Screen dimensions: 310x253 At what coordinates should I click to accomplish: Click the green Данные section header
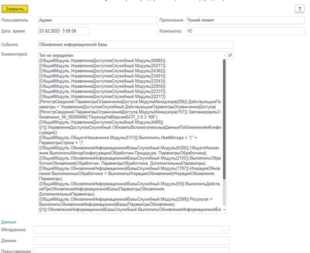tap(9, 222)
